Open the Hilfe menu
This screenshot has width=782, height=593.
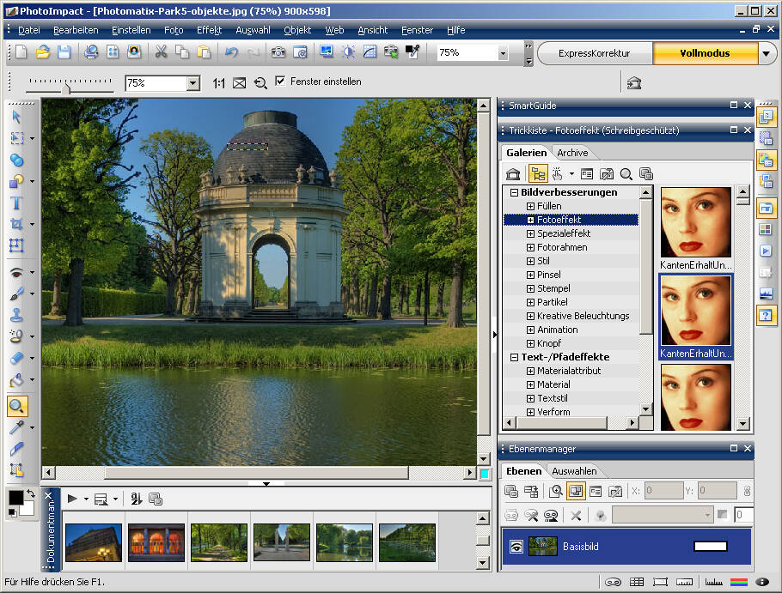(455, 30)
